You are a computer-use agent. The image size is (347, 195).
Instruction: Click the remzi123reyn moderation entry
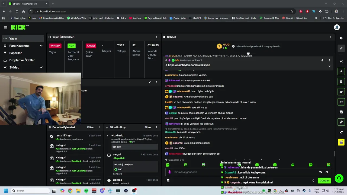75,137
